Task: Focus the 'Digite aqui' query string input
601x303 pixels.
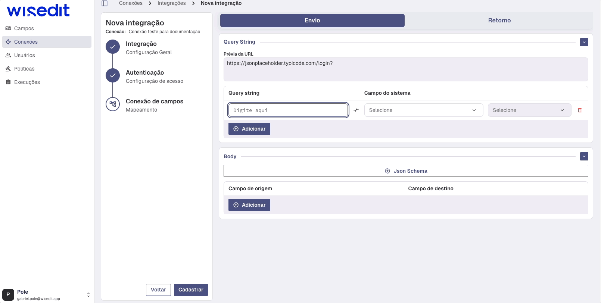Action: [288, 110]
